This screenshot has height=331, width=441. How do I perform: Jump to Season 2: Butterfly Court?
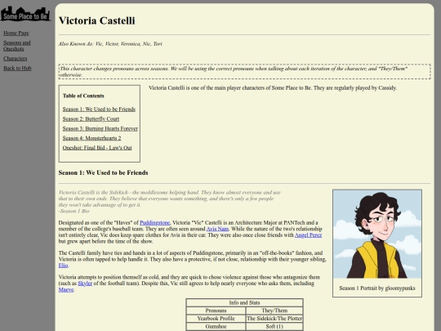click(91, 119)
